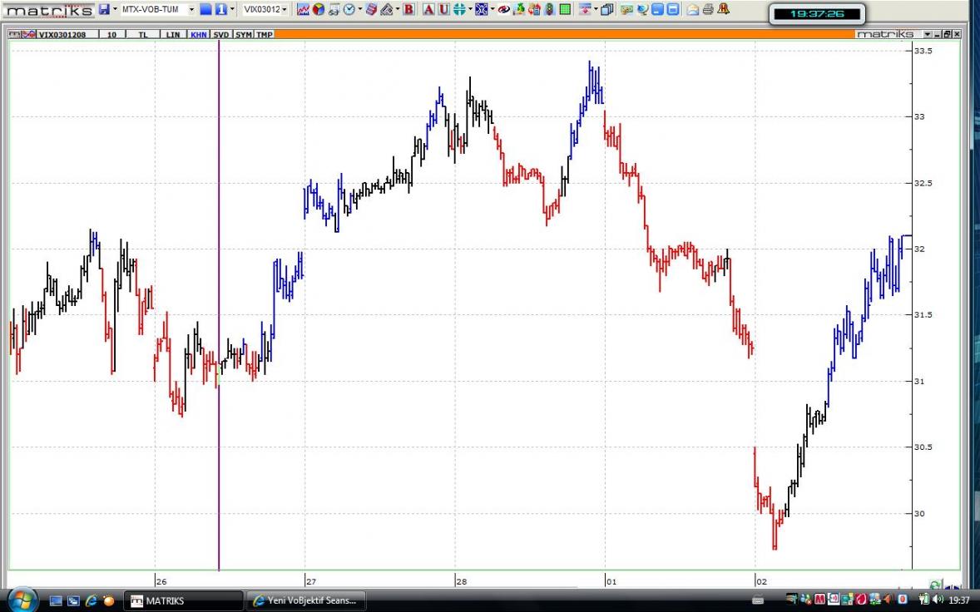Click the printer icon
This screenshot has width=980, height=612.
click(708, 9)
